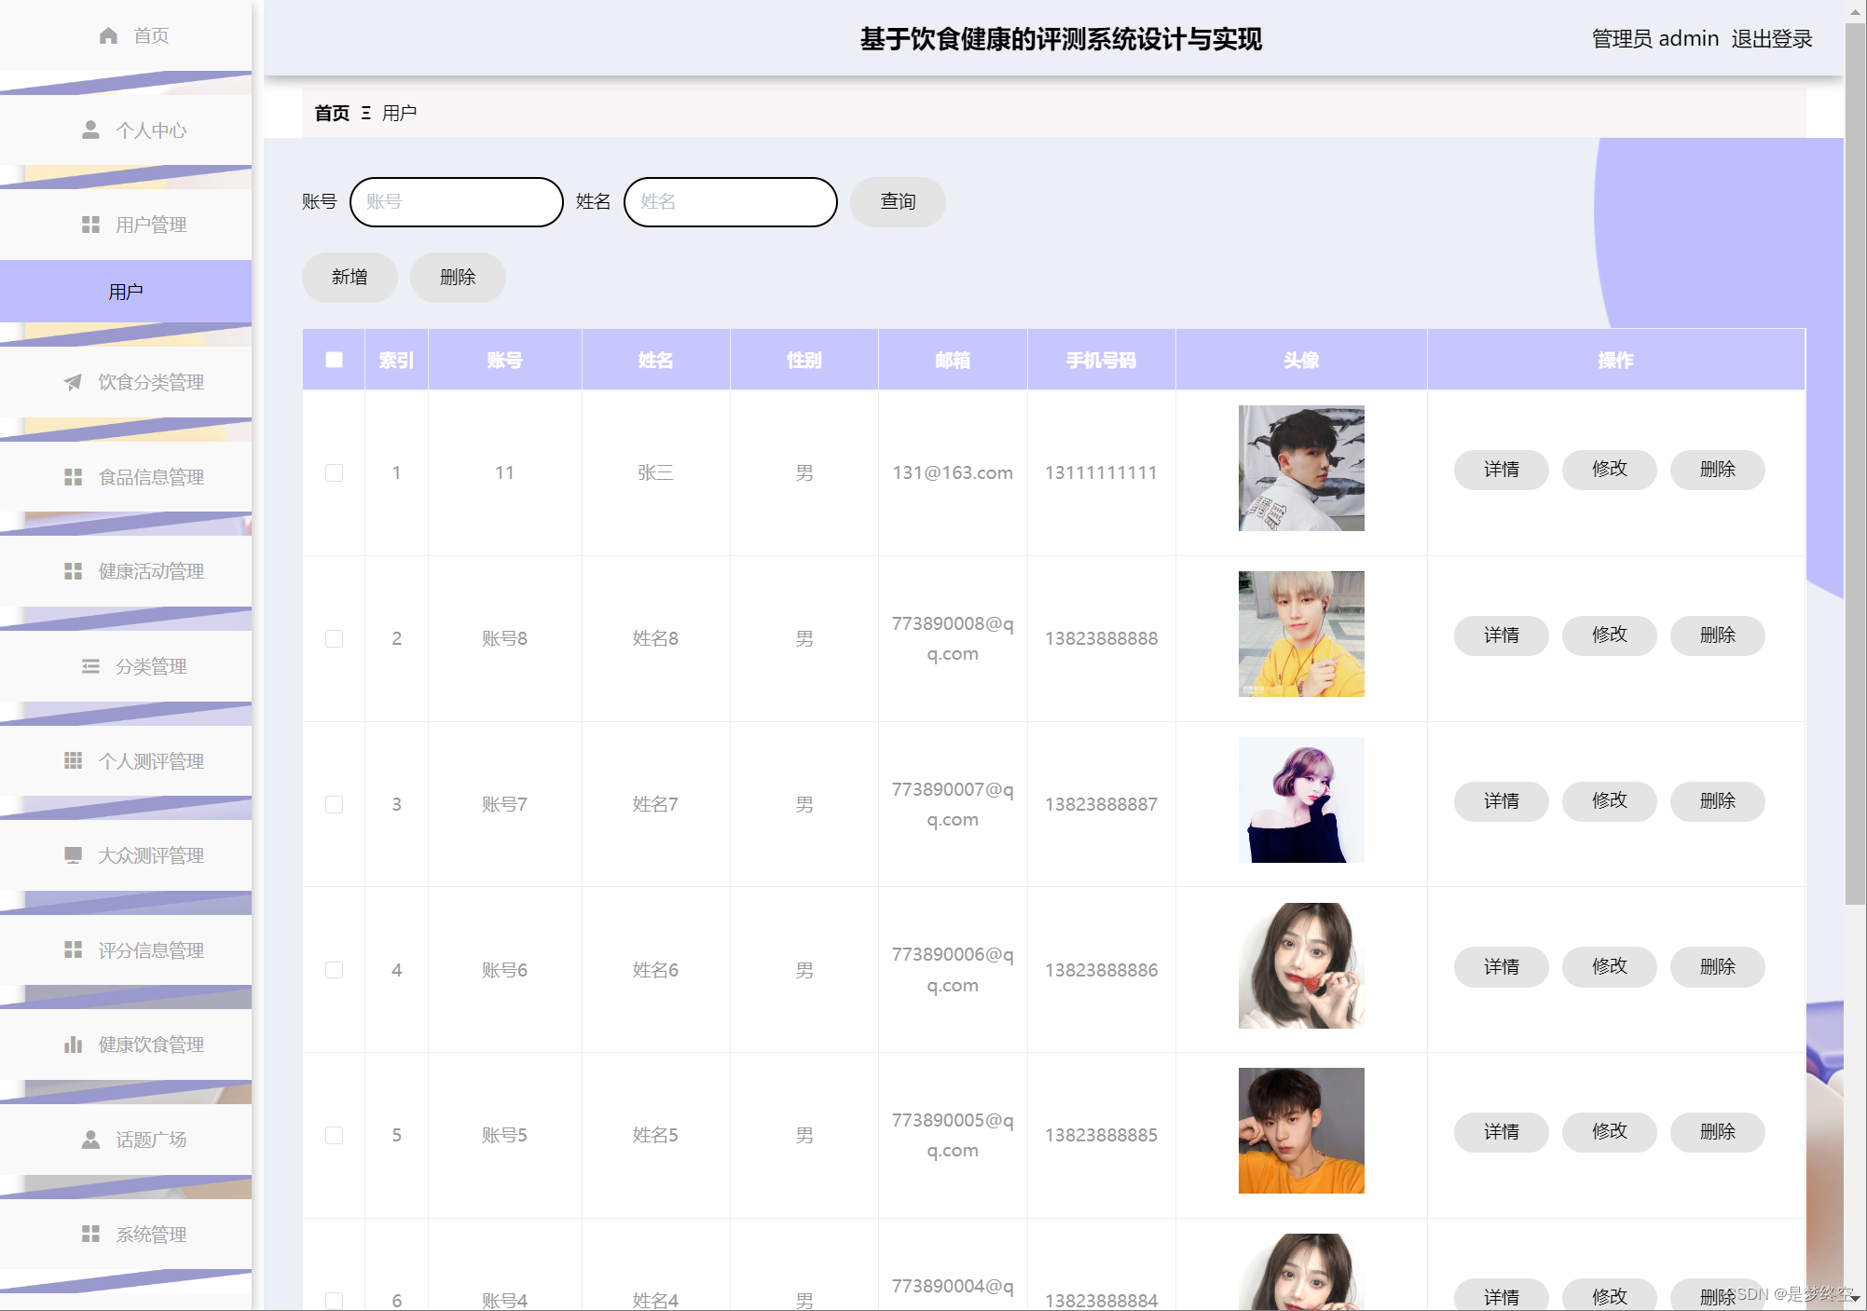The image size is (1867, 1311).
Task: Click the 查询 search button
Action: click(898, 201)
